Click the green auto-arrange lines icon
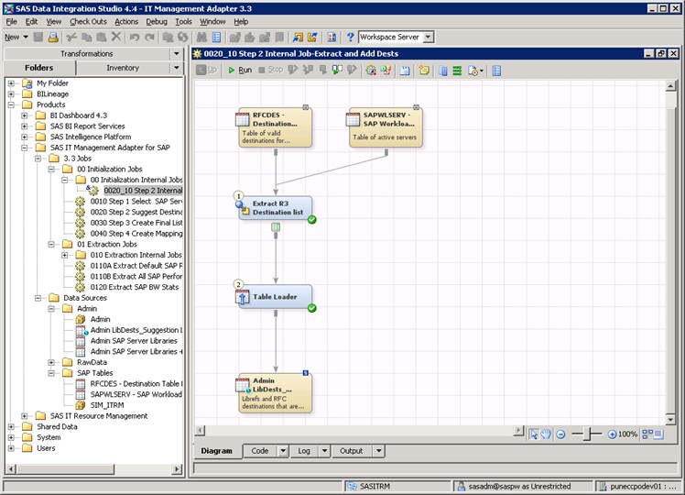 457,71
